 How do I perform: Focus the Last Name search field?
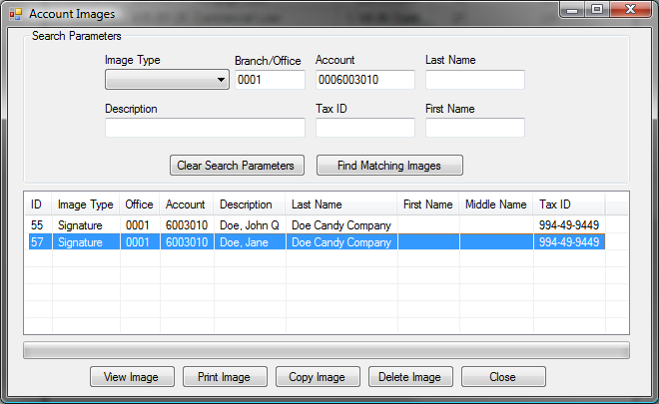point(474,81)
